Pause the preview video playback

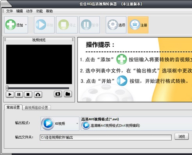pos(19,94)
